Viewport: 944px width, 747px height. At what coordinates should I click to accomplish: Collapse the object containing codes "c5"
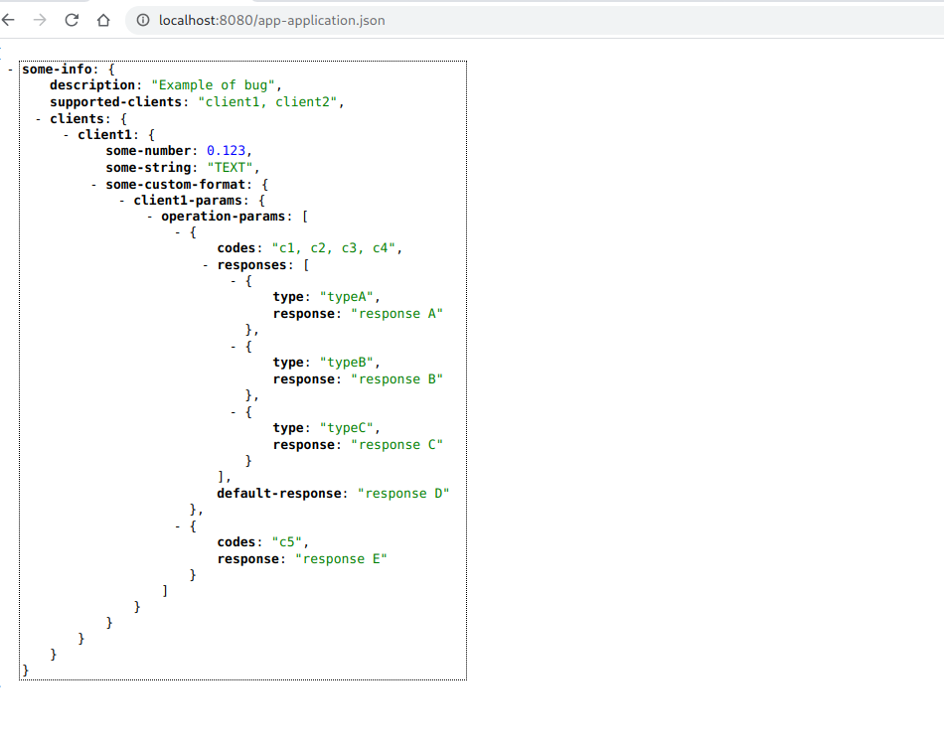pos(178,527)
